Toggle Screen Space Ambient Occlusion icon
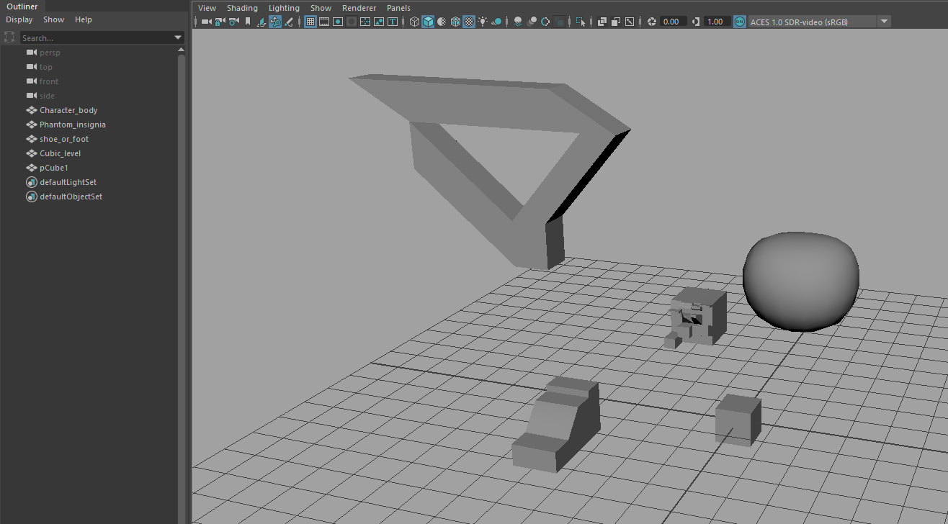Image resolution: width=948 pixels, height=524 pixels. (x=518, y=22)
